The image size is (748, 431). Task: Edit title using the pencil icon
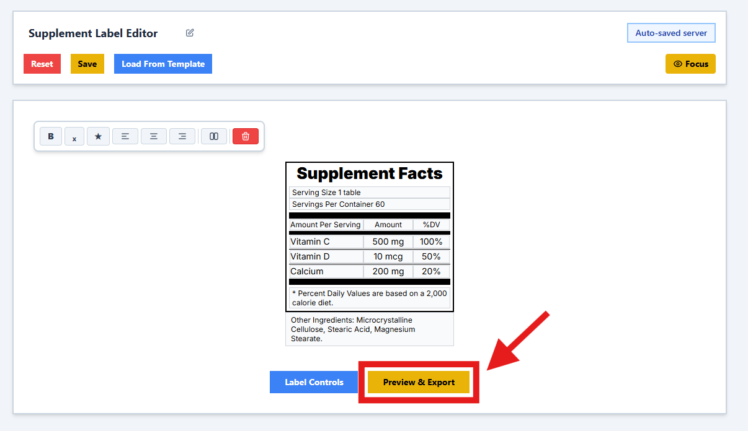click(190, 33)
